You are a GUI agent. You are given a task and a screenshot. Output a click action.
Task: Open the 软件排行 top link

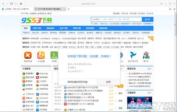point(142,14)
